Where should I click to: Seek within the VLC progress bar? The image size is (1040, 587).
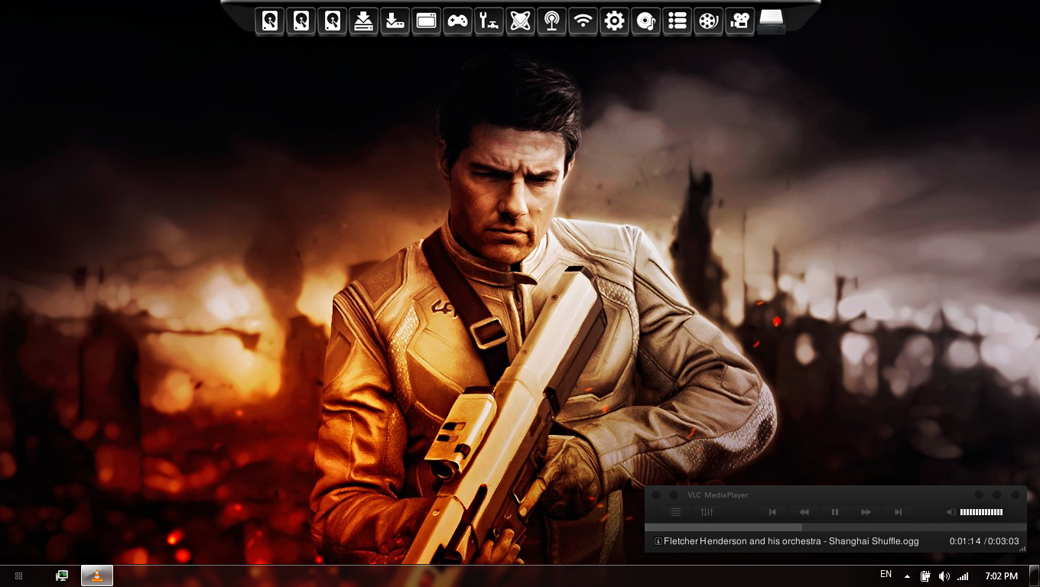click(x=835, y=527)
